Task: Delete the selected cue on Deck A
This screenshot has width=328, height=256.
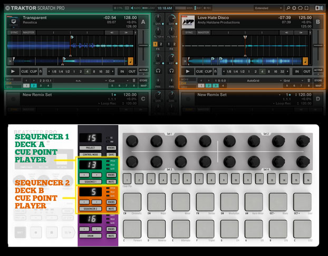Action: (x=134, y=81)
